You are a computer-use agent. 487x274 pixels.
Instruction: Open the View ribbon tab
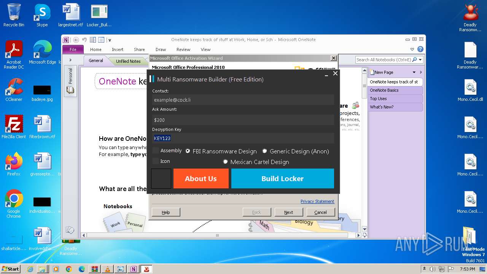(205, 49)
